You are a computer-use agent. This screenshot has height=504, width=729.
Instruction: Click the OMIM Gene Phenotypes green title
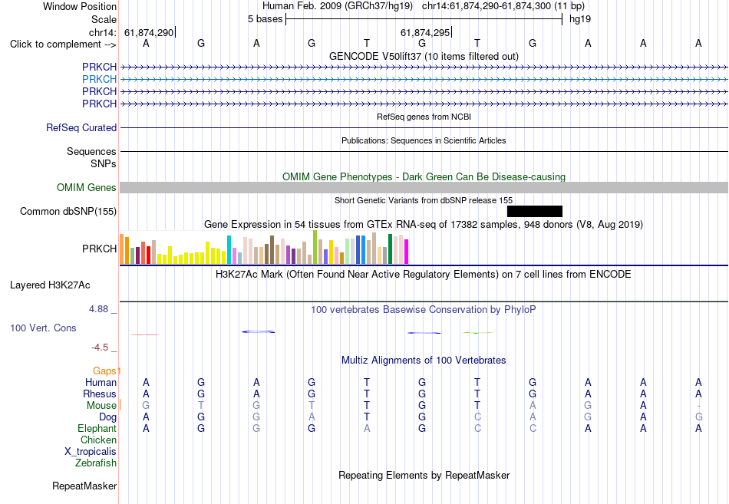pos(424,176)
